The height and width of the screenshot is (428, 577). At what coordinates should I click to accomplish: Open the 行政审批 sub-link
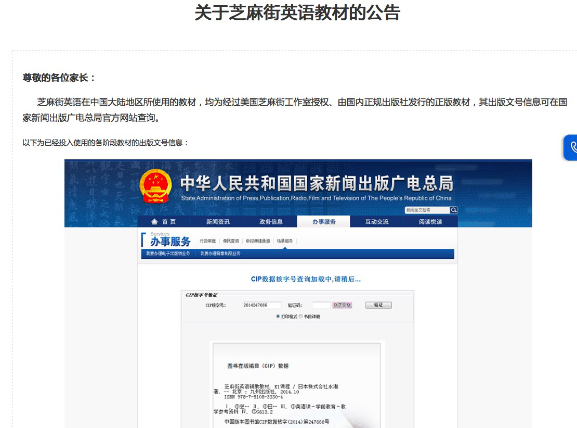click(x=208, y=241)
